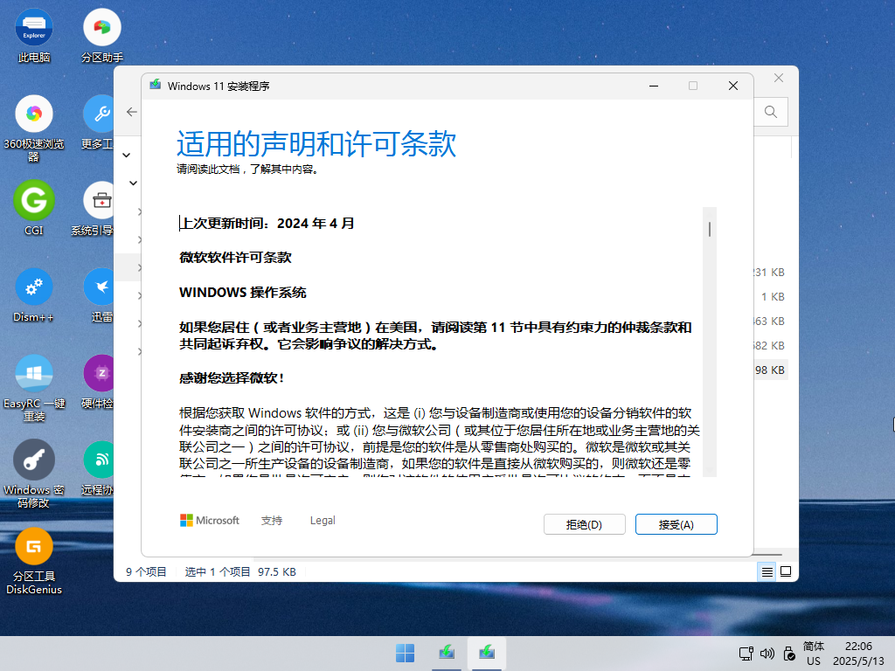Image resolution: width=895 pixels, height=671 pixels.
Task: Click the 简体 US input language indicator
Action: (x=814, y=654)
